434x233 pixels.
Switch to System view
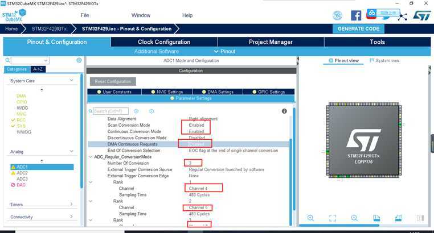click(384, 60)
